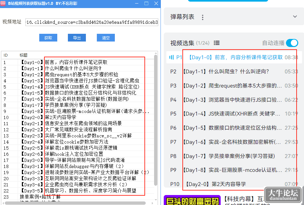
Task: Select row 4 【Day1-3】浏览器当中快速进行JS接口验证
Action: pos(78,81)
